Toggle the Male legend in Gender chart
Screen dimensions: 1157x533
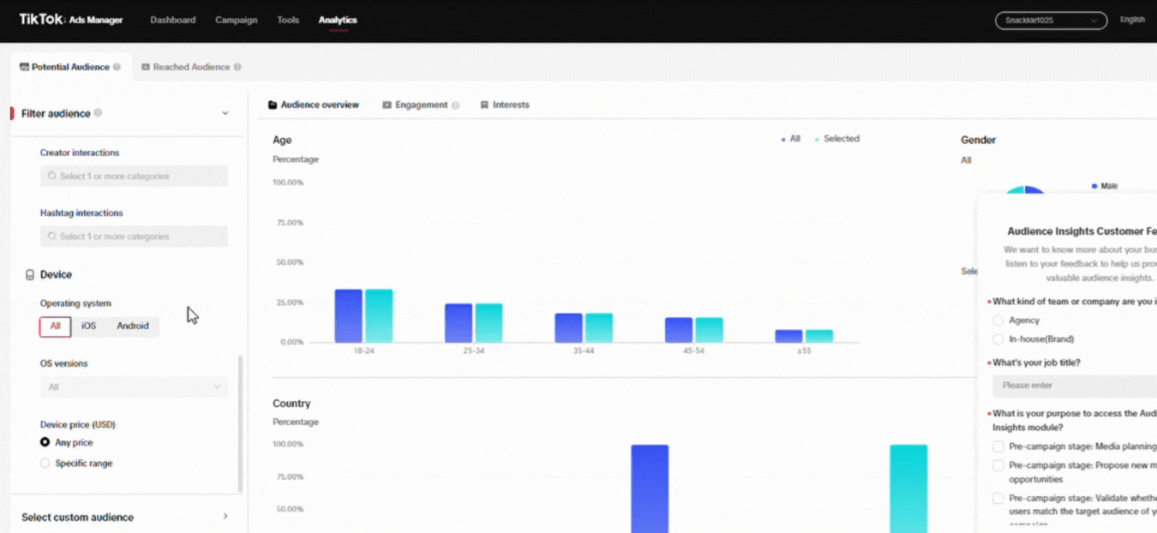point(1105,186)
